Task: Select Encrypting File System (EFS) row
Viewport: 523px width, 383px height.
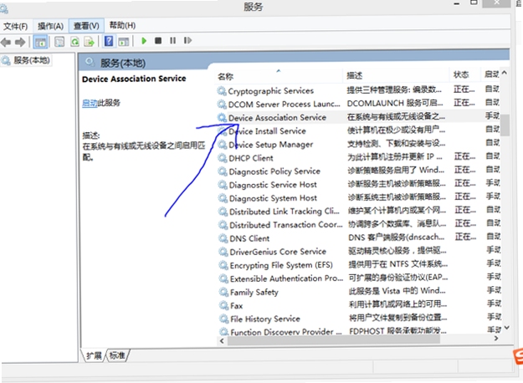Action: (359, 264)
